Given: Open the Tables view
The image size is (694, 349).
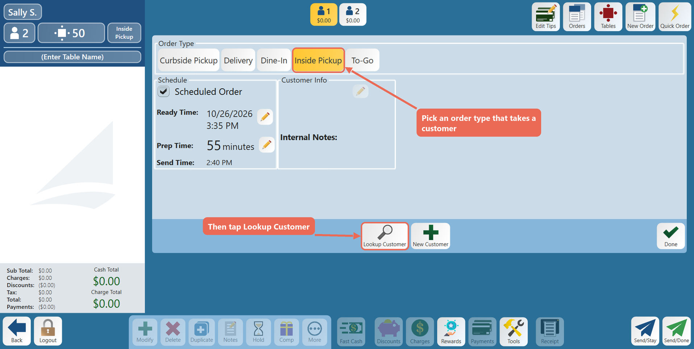Looking at the screenshot, I should click(x=608, y=17).
